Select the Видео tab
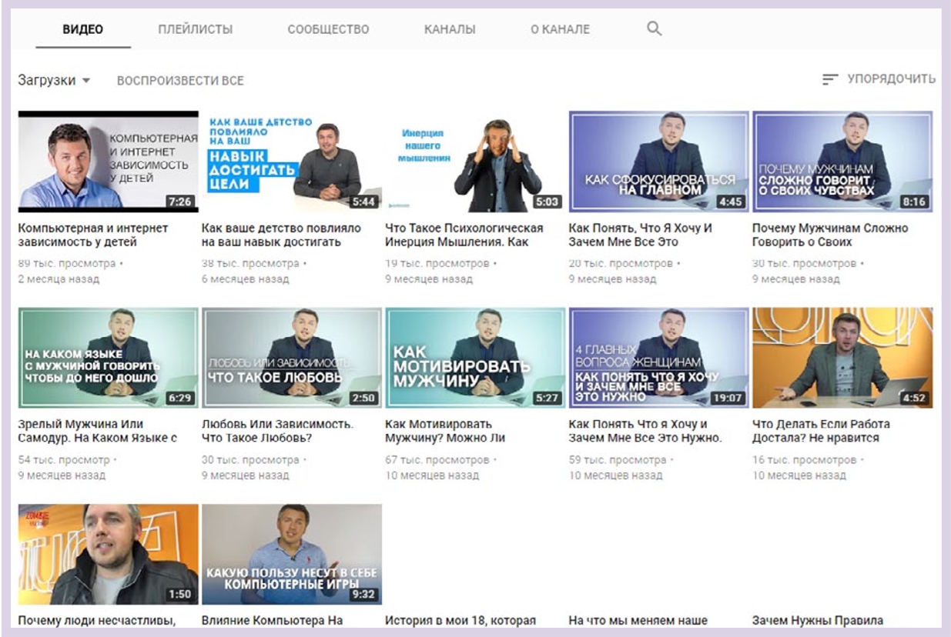 tap(82, 29)
